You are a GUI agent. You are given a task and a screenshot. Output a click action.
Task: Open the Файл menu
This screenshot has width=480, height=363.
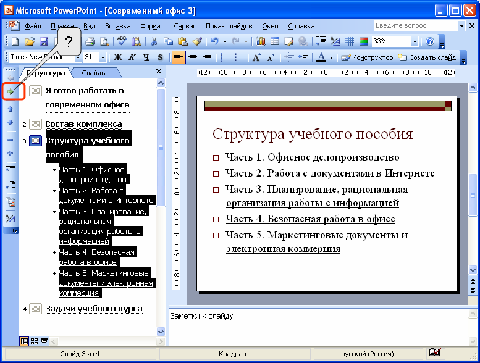tap(33, 26)
